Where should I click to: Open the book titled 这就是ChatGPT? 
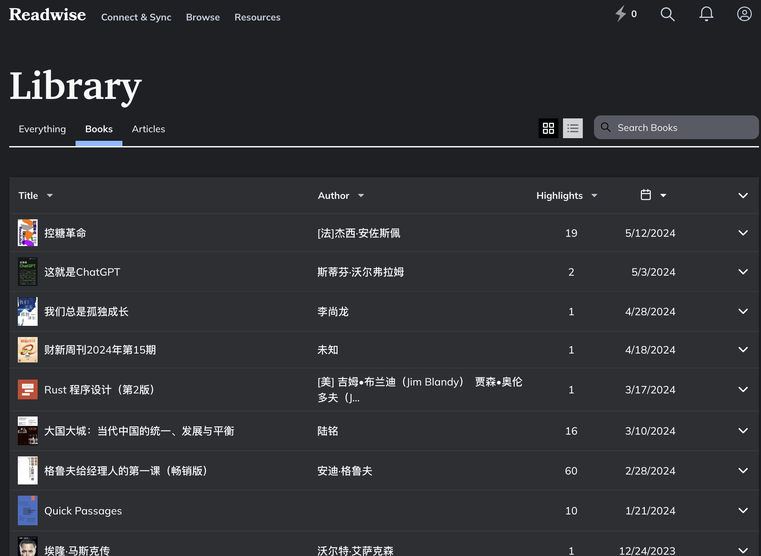82,272
